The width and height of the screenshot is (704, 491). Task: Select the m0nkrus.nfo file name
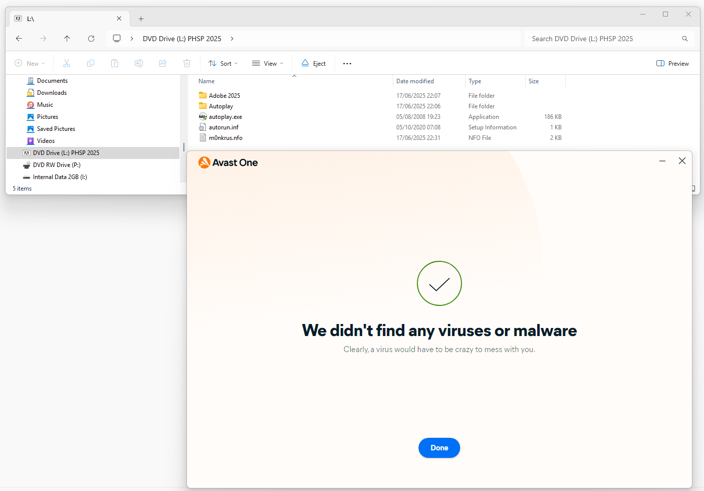coord(225,137)
